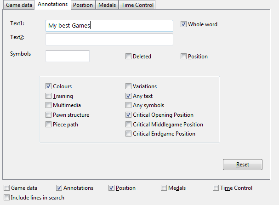Enable the Multimedia option
This screenshot has height=205, width=279.
[49, 105]
